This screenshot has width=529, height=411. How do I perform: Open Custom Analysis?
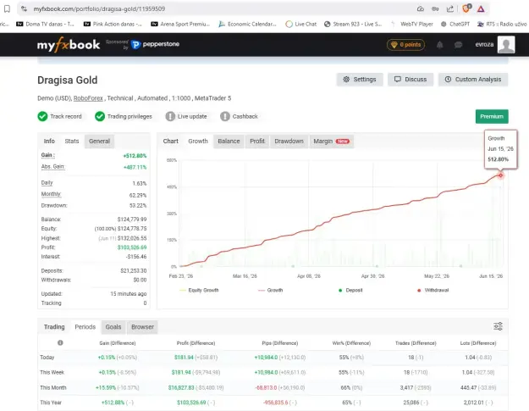coord(473,80)
